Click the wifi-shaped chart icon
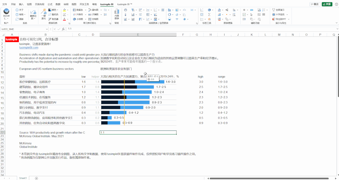 click(x=177, y=19)
